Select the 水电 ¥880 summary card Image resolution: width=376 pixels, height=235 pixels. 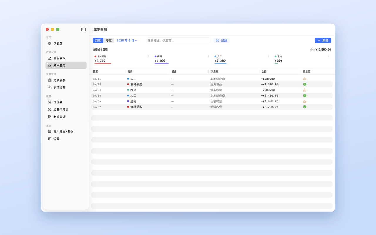(x=302, y=59)
